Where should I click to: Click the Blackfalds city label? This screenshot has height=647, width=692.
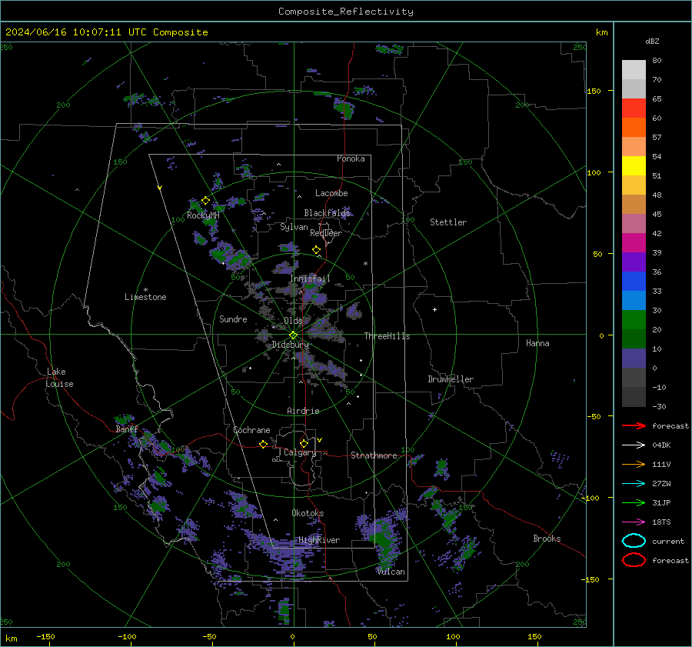[x=327, y=213]
